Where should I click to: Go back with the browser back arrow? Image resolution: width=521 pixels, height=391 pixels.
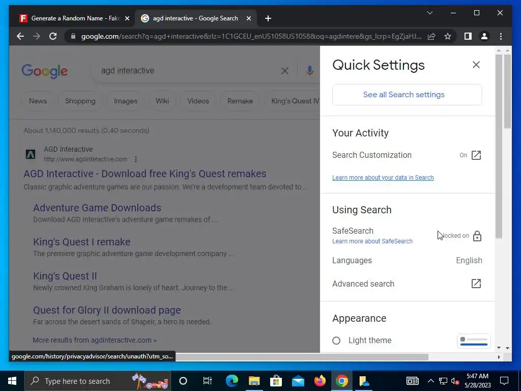[20, 36]
